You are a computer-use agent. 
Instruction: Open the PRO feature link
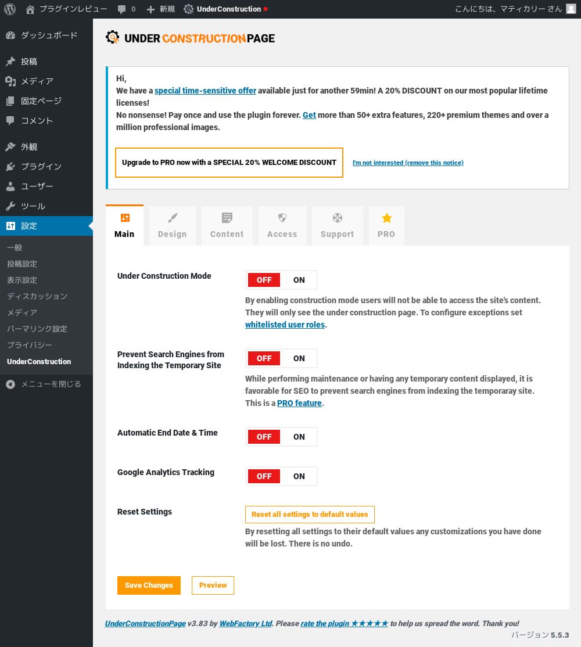(299, 403)
